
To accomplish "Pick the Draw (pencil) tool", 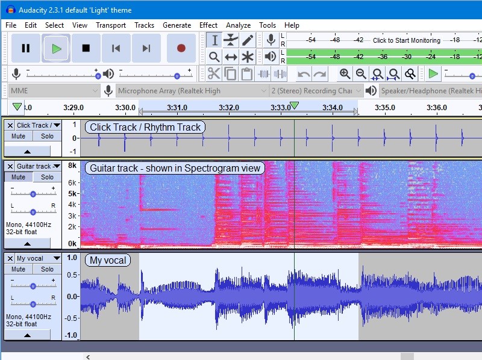I will [248, 40].
